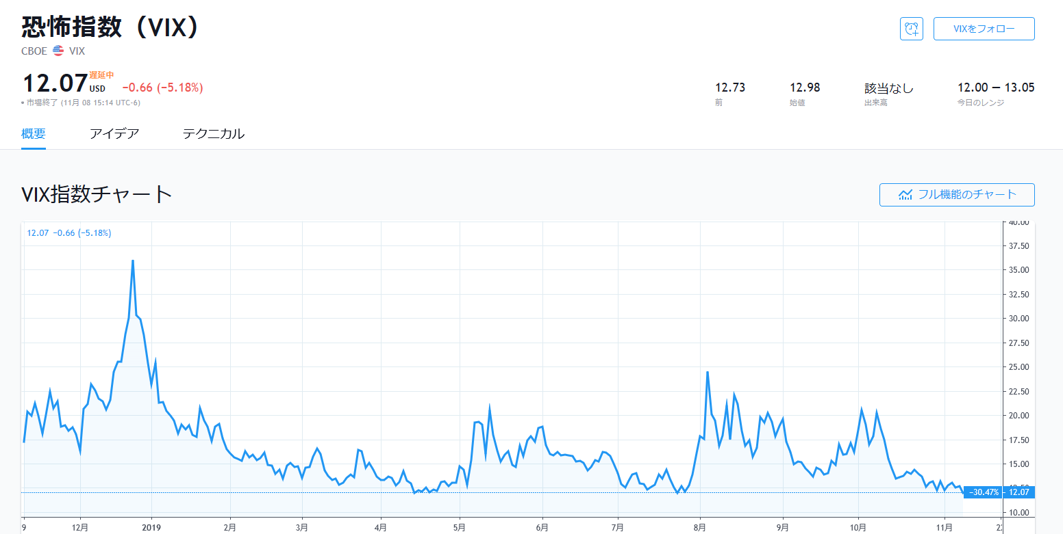Click the chart legend in the top-left corner
Viewport: 1063px width, 534px height.
point(69,233)
